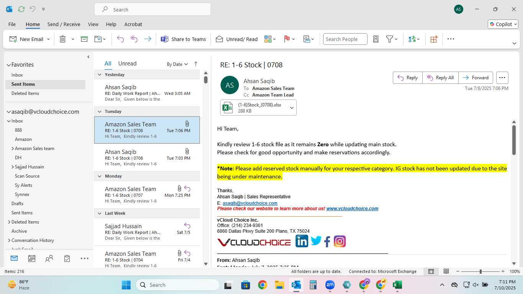Screen dimensions: 523x294
Task: Switch to Calendar view icon
Action: 32,259
